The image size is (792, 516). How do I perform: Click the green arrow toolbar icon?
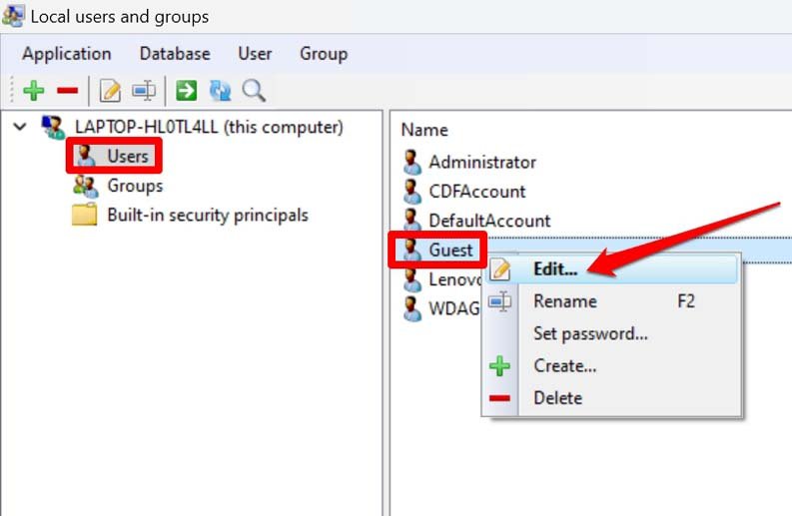tap(187, 91)
